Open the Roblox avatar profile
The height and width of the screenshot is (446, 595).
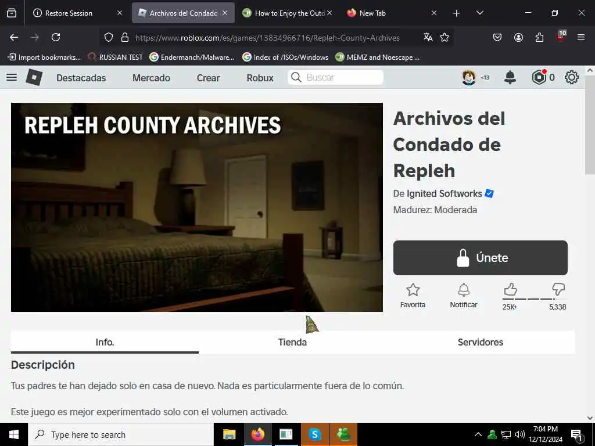(x=469, y=77)
